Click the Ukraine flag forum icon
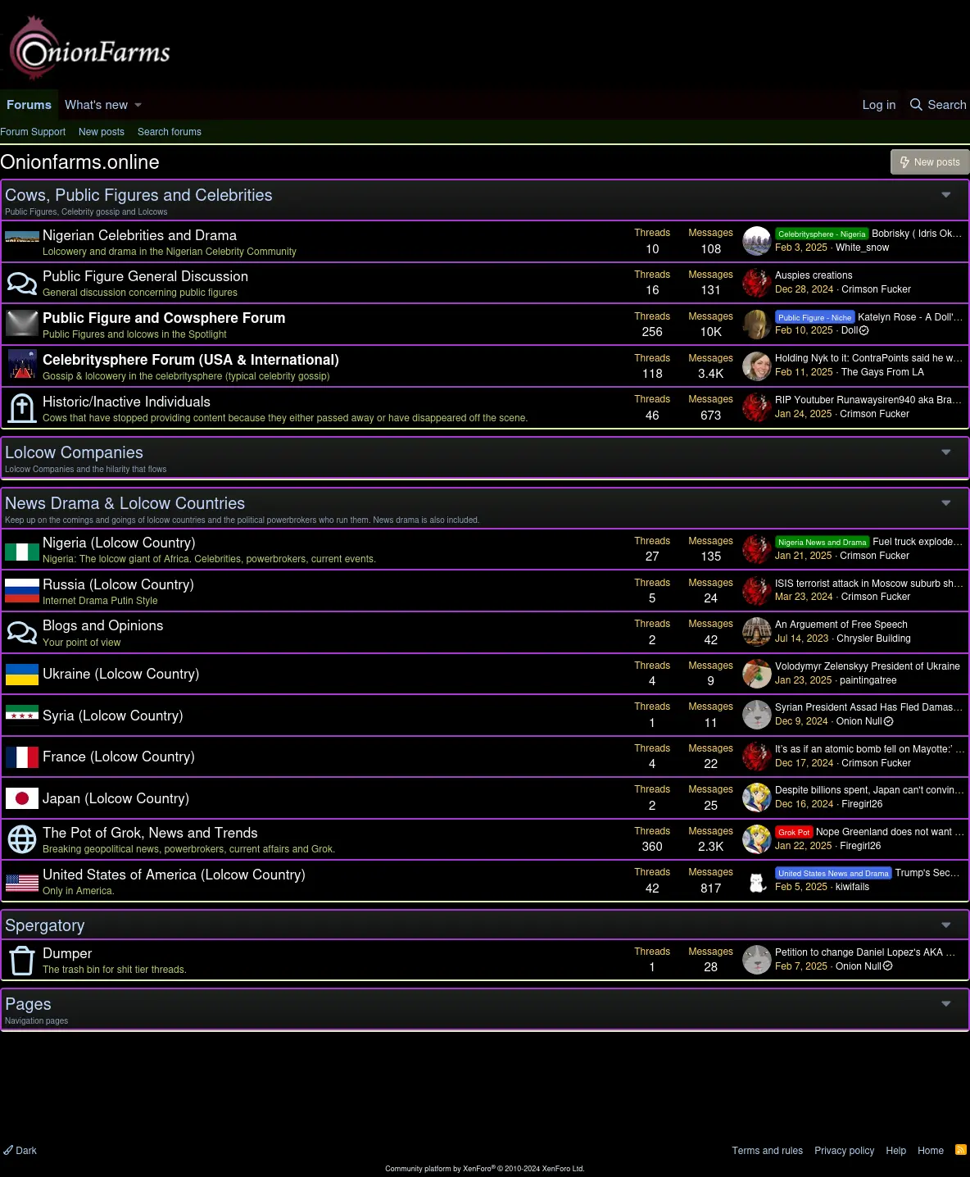970x1177 pixels. point(22,674)
